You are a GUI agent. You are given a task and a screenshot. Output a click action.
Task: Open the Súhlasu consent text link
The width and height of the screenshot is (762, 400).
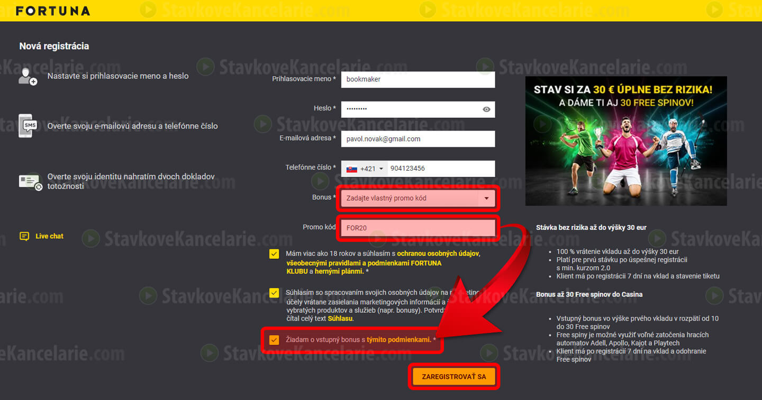[x=340, y=319]
